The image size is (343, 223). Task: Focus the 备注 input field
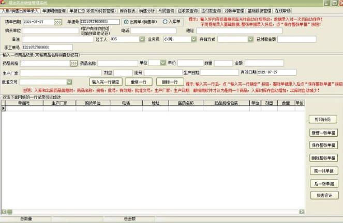pyautogui.click(x=57, y=39)
